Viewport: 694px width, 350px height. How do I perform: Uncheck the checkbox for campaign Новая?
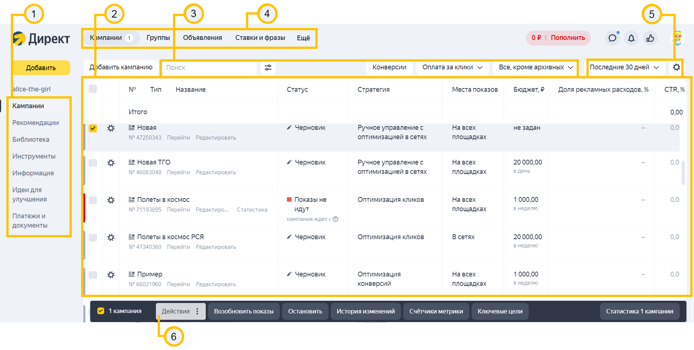(x=93, y=128)
